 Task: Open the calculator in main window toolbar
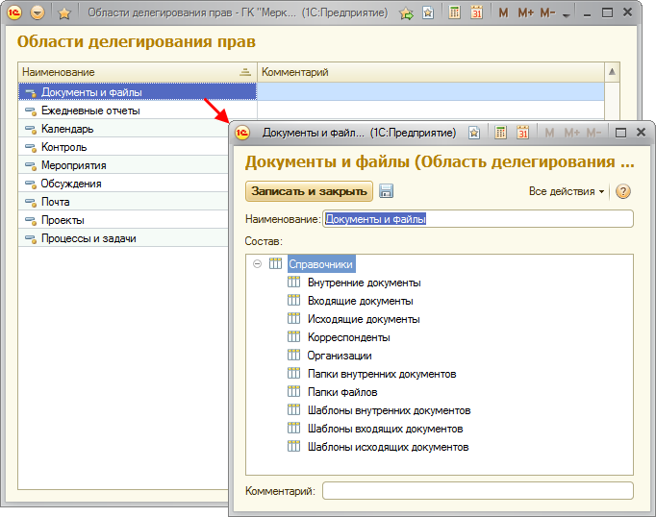pyautogui.click(x=454, y=13)
